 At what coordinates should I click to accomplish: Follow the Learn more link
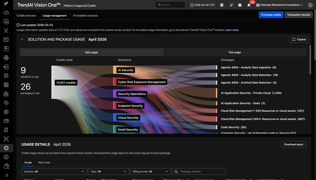[232, 30]
